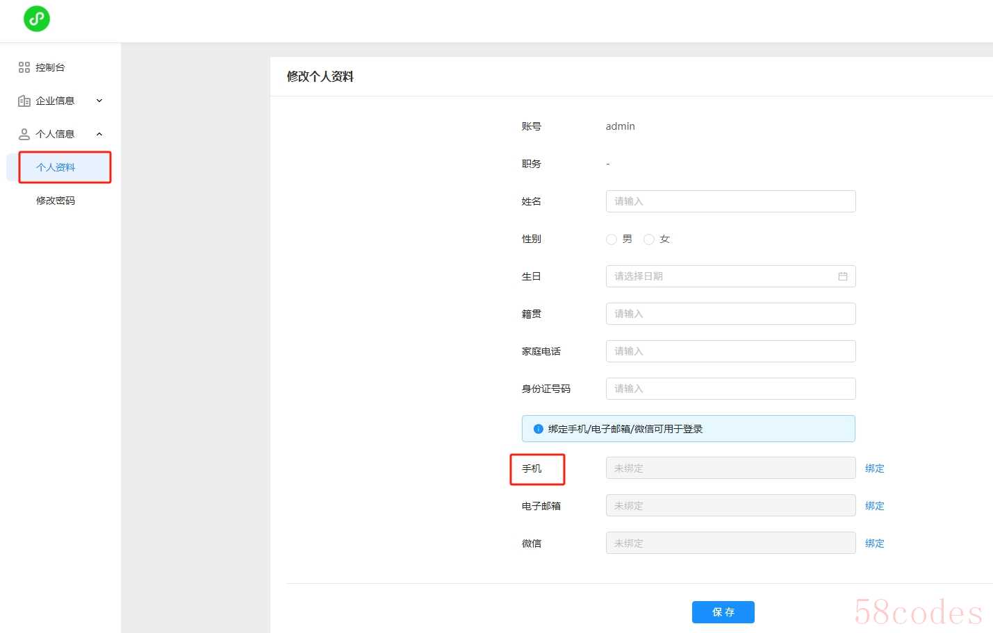
Task: Collapse the 个人信息 chevron
Action: point(99,134)
